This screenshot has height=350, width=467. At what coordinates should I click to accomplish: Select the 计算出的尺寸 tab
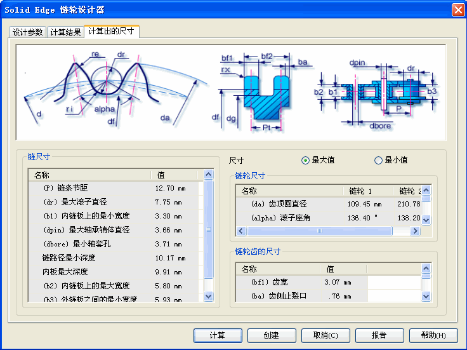click(111, 31)
